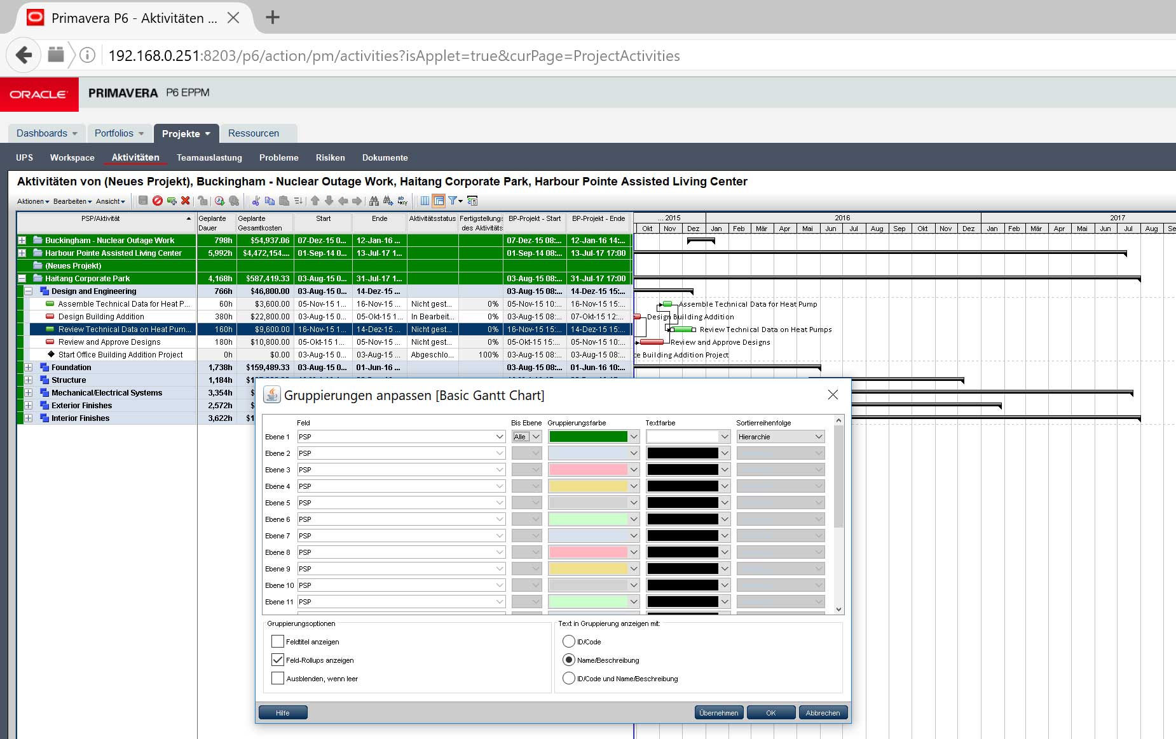Click the fill down icon
The width and height of the screenshot is (1176, 739).
[298, 201]
